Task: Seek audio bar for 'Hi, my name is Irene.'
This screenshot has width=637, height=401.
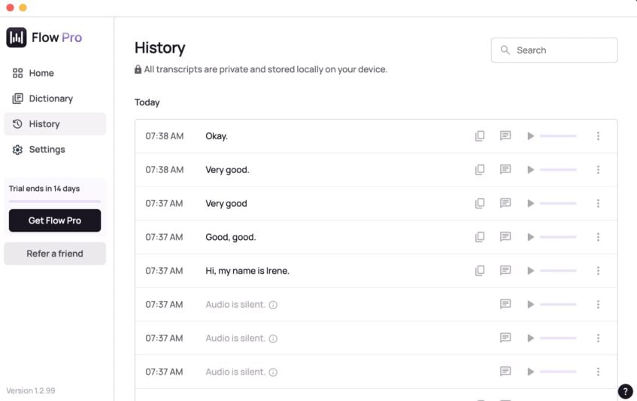Action: point(558,271)
